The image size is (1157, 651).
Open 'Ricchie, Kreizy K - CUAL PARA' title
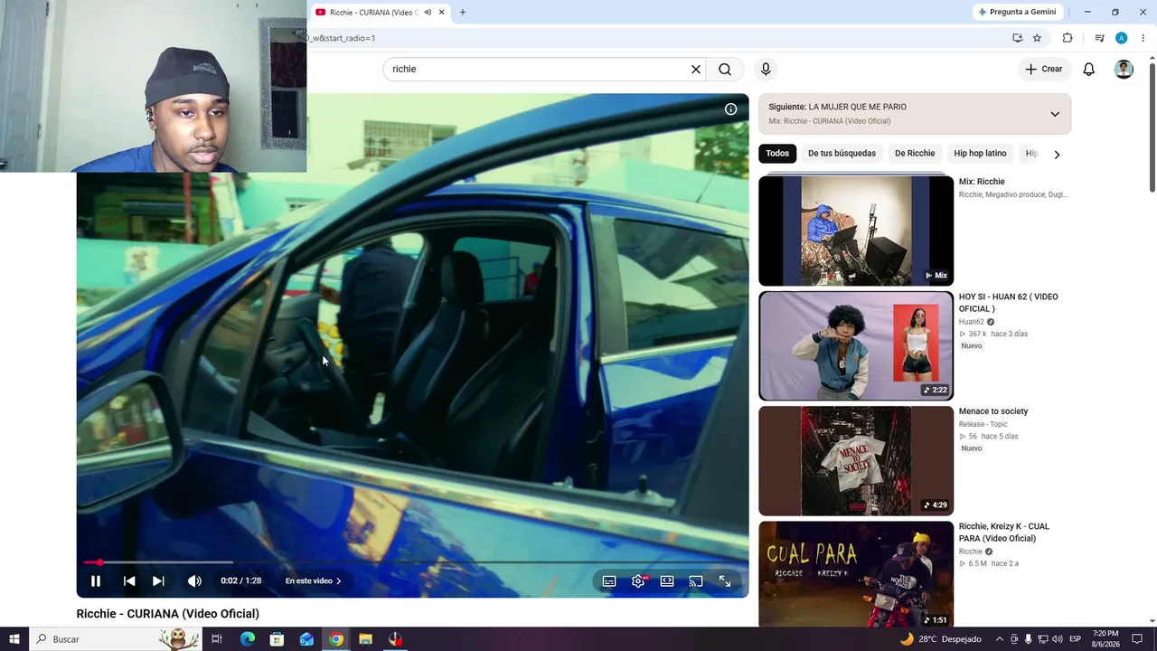coord(1004,533)
